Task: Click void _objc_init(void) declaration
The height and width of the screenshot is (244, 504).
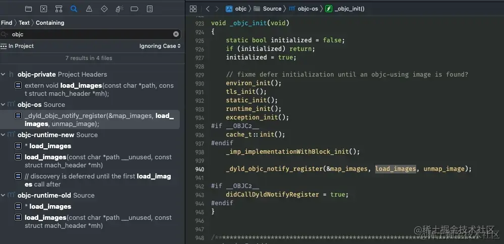Action: [x=250, y=23]
